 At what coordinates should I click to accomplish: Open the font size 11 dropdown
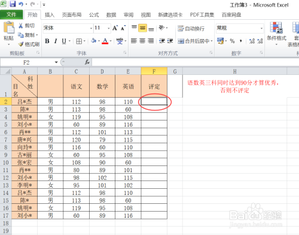(x=109, y=28)
